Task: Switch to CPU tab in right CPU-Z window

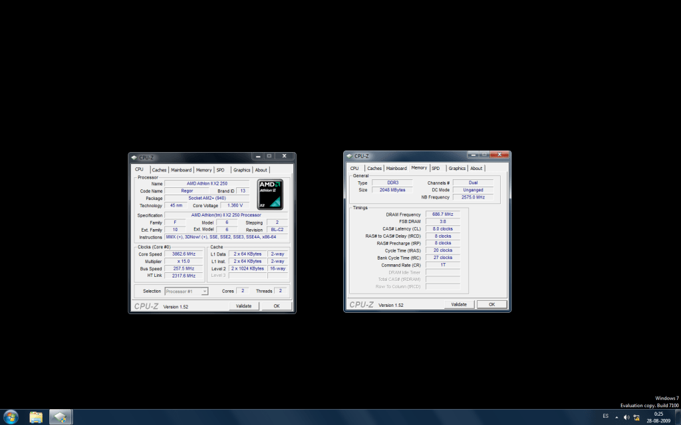Action: pyautogui.click(x=355, y=168)
